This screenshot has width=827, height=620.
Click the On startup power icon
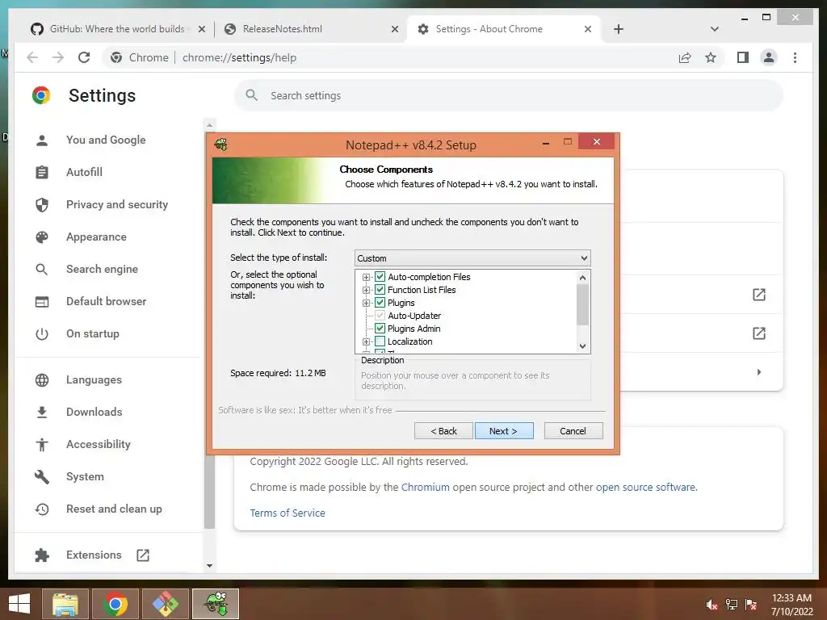point(42,334)
